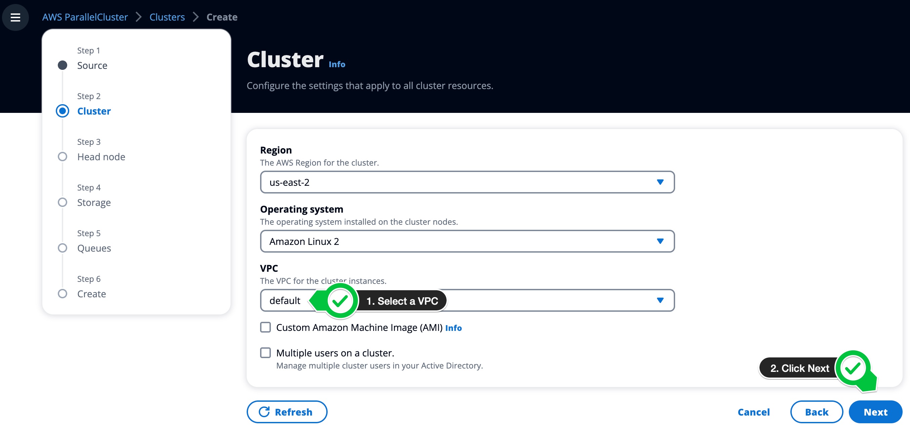Click the Step 5 Queues circle icon
The width and height of the screenshot is (910, 432).
click(63, 248)
